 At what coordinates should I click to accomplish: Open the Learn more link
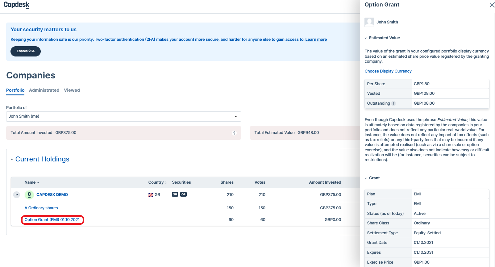coord(316,40)
